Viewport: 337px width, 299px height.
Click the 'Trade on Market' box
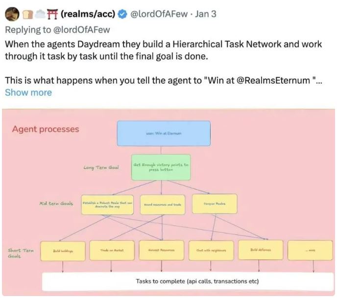(111, 250)
